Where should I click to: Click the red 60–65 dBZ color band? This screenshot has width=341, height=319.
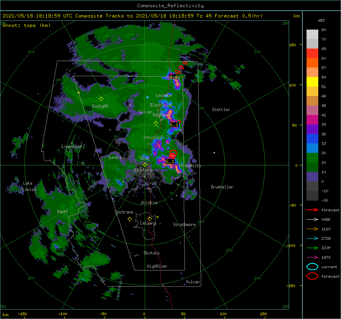[x=312, y=53]
